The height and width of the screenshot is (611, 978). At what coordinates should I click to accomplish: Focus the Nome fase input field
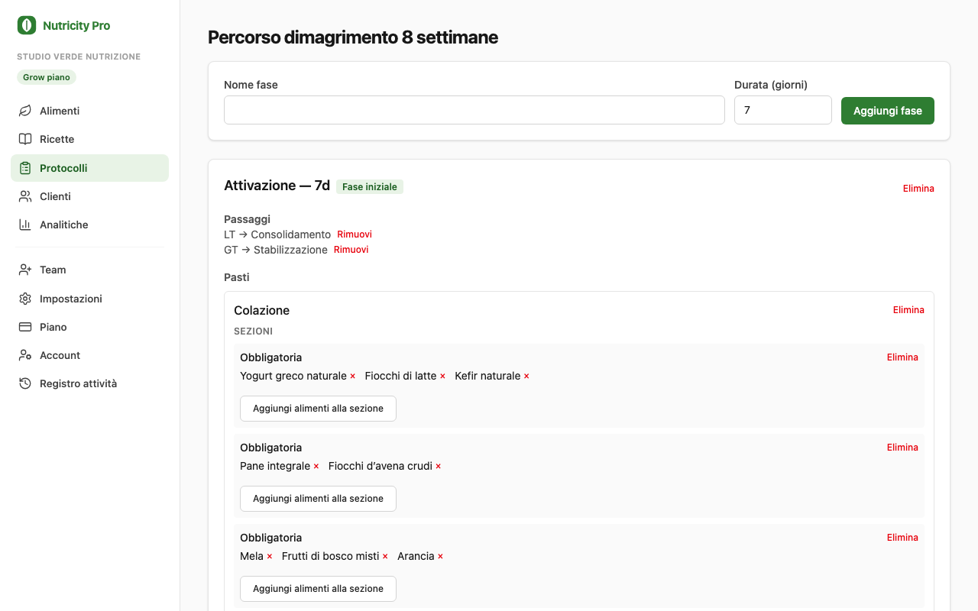[474, 110]
